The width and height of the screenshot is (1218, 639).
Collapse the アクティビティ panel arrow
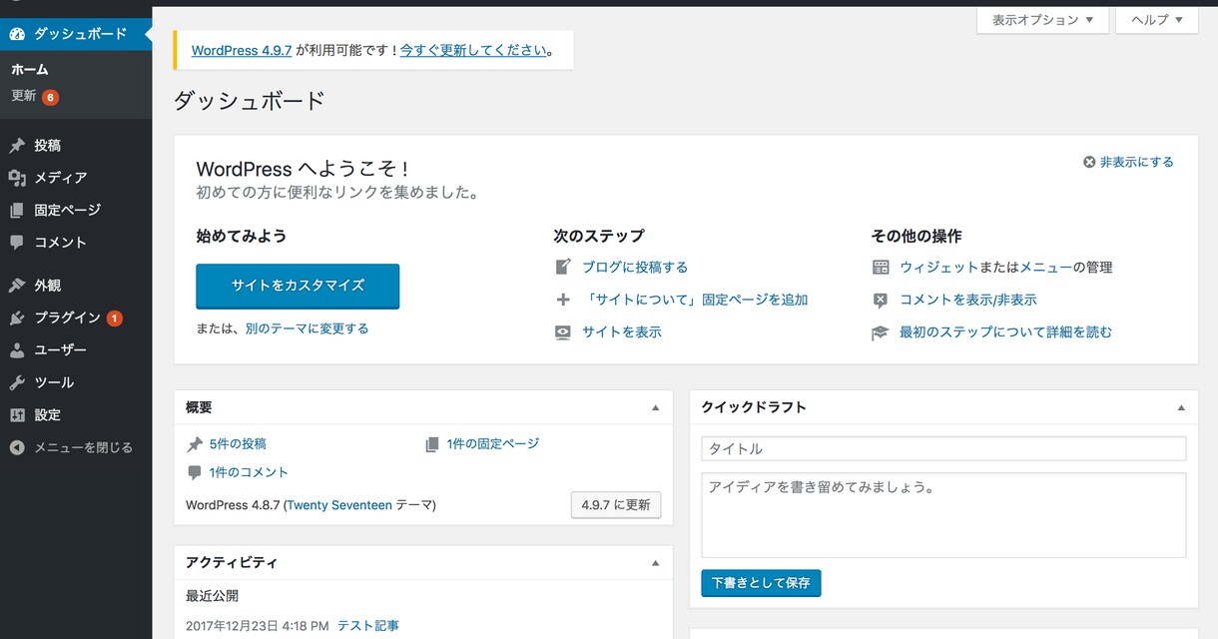[656, 563]
